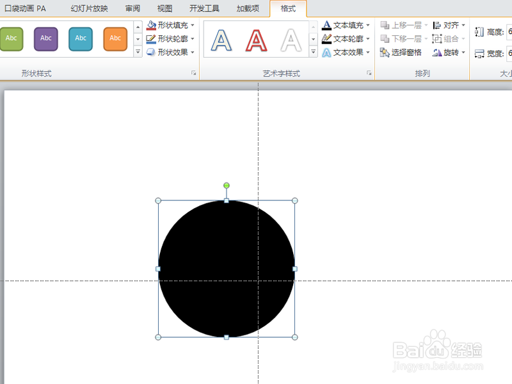The image size is (512, 384).
Task: Click the 上移一层 bring forward icon
Action: click(x=385, y=25)
